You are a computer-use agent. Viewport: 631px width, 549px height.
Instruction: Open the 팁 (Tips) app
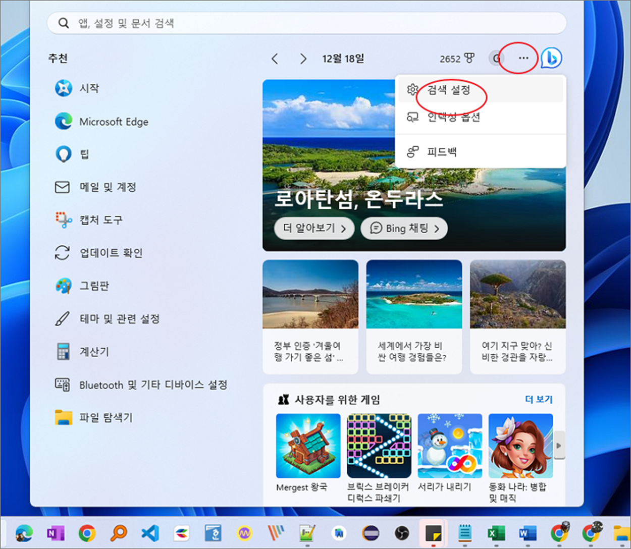point(72,154)
